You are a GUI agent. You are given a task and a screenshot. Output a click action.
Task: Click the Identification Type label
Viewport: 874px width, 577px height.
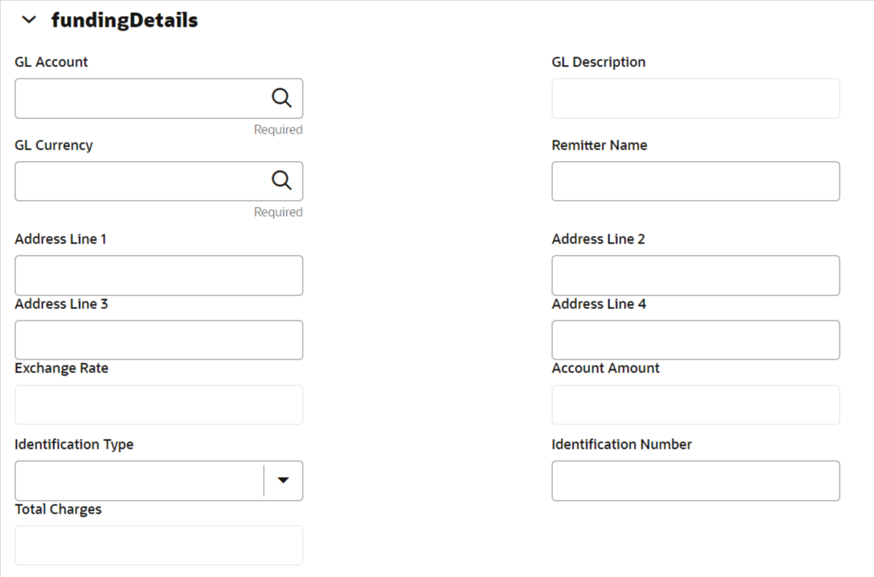tap(74, 444)
